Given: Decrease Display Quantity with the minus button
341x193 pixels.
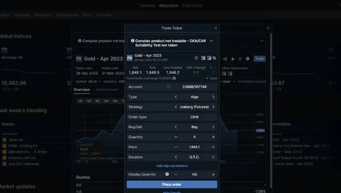Looking at the screenshot, I should [x=176, y=174].
